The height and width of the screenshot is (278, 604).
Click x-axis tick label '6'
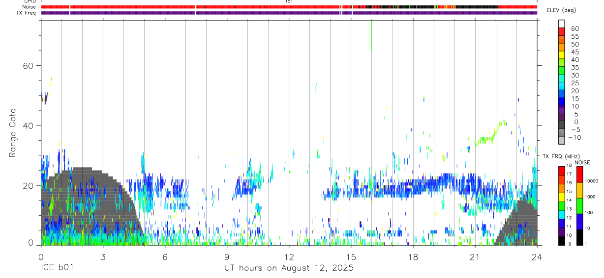tap(165, 256)
